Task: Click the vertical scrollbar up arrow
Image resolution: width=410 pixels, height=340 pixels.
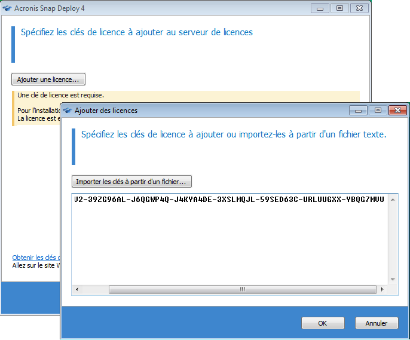Action: click(393, 200)
